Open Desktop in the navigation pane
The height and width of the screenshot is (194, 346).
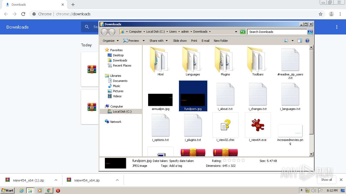point(118,55)
